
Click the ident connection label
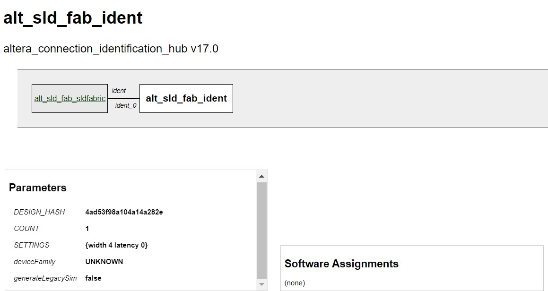point(119,91)
